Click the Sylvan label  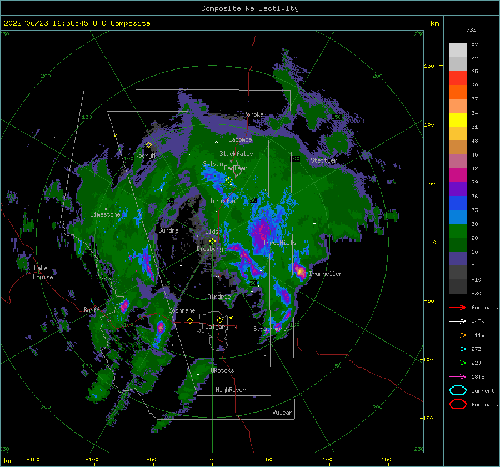[213, 164]
